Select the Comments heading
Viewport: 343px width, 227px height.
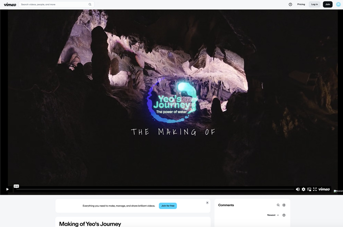[x=226, y=205]
